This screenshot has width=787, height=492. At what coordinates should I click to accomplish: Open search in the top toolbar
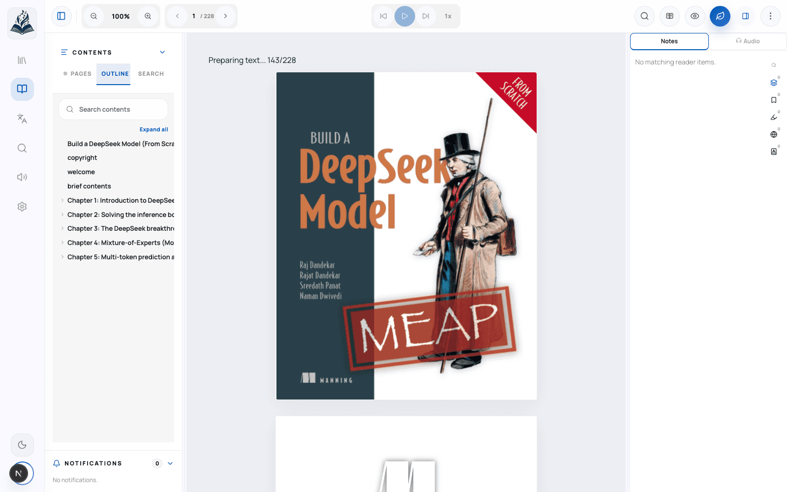click(x=644, y=16)
